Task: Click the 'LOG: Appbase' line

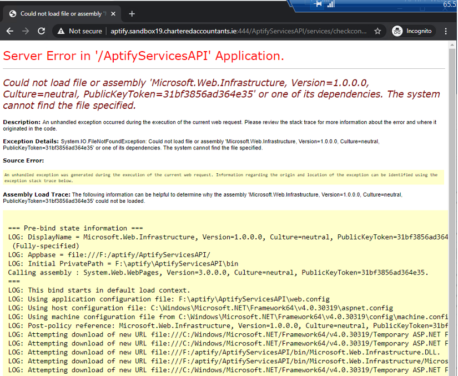Action: (109, 255)
